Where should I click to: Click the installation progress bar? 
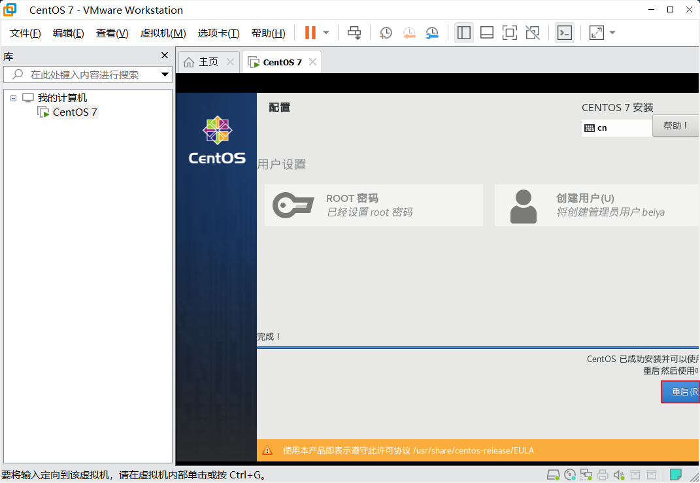coord(478,347)
